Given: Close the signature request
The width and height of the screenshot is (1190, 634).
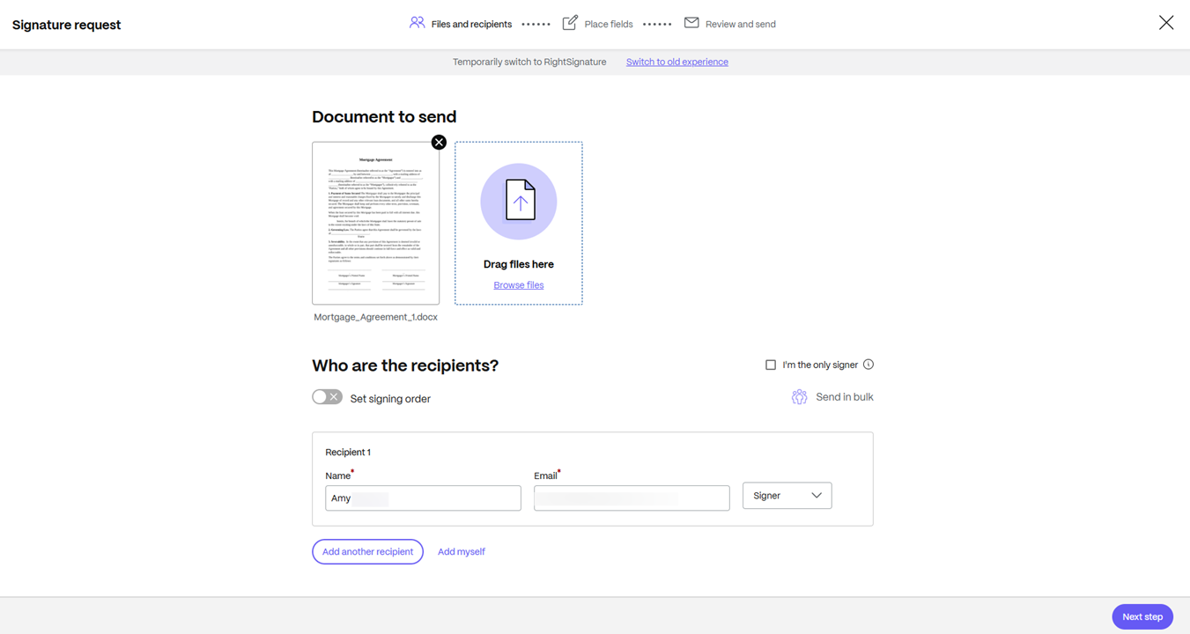Looking at the screenshot, I should [x=1165, y=22].
